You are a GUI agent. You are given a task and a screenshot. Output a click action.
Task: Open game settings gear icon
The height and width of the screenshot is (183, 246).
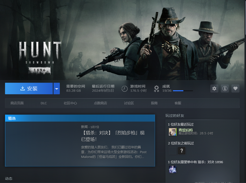click(214, 88)
